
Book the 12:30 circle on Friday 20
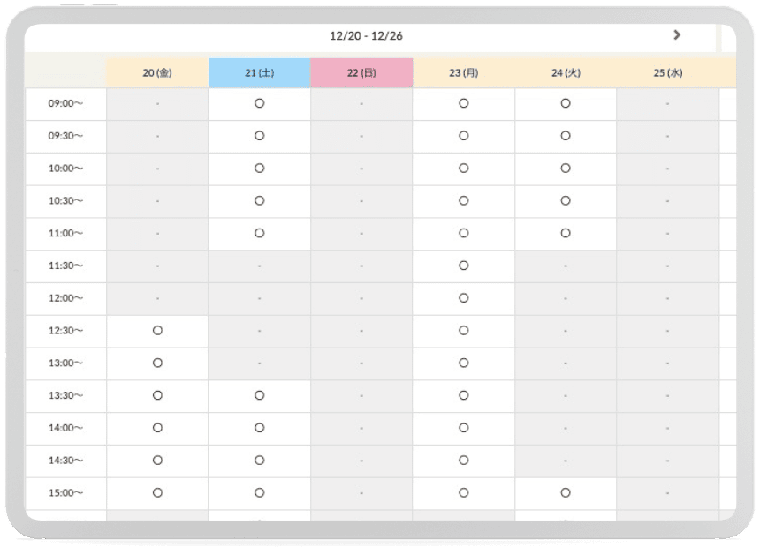[x=157, y=330]
